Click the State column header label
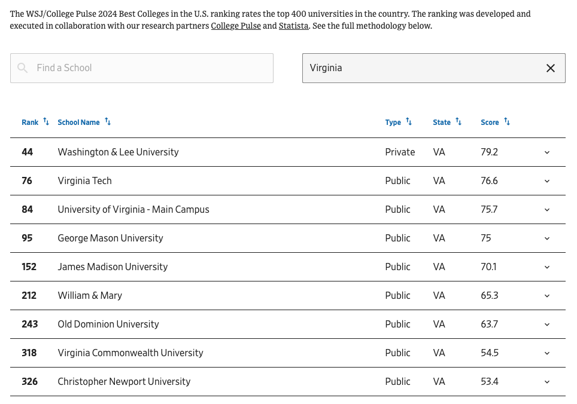The height and width of the screenshot is (404, 577). click(442, 123)
